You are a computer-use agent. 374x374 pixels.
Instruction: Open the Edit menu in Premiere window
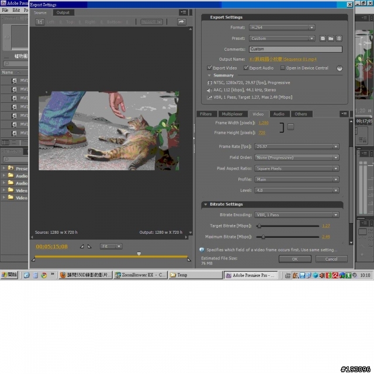pos(16,10)
